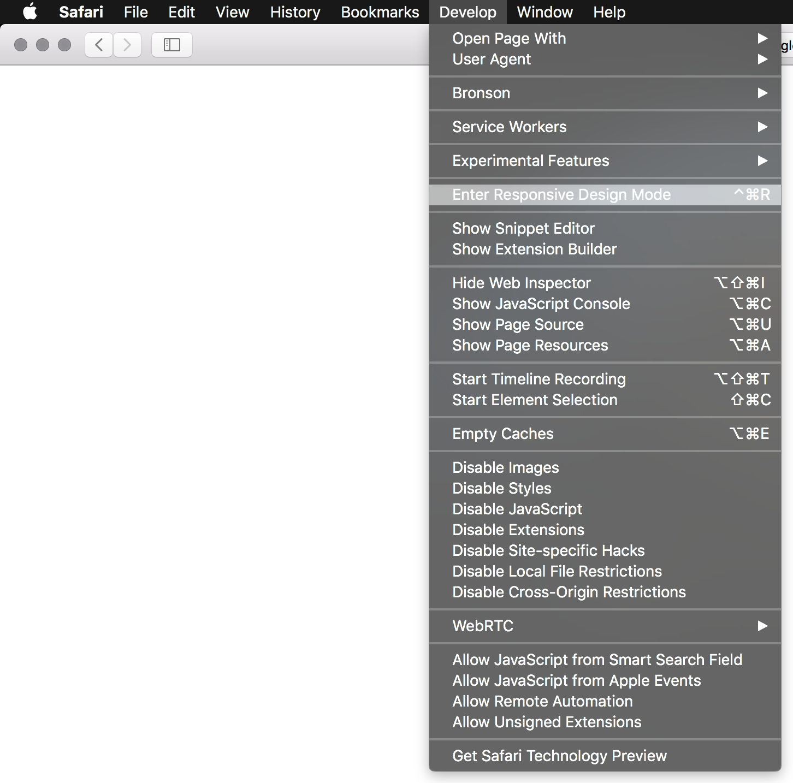Choose Hide Web Inspector
The image size is (793, 783).
pos(605,283)
